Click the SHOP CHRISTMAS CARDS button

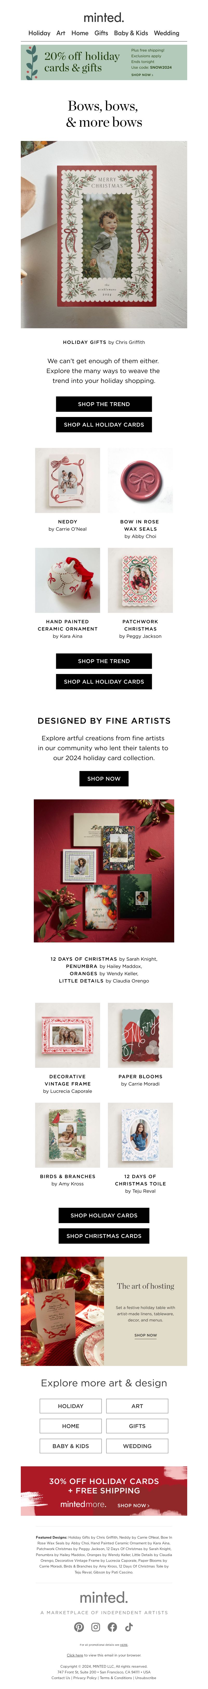click(104, 1236)
